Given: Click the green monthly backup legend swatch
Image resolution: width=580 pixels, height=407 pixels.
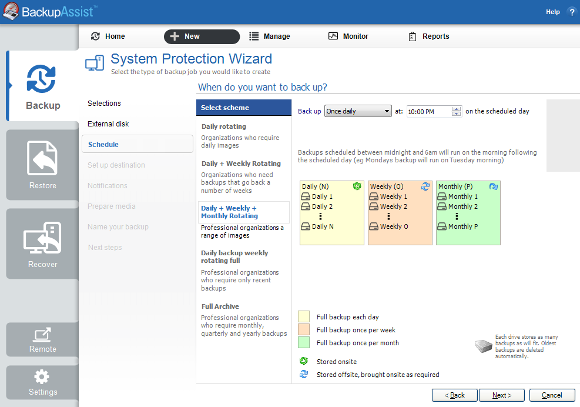Looking at the screenshot, I should (304, 342).
